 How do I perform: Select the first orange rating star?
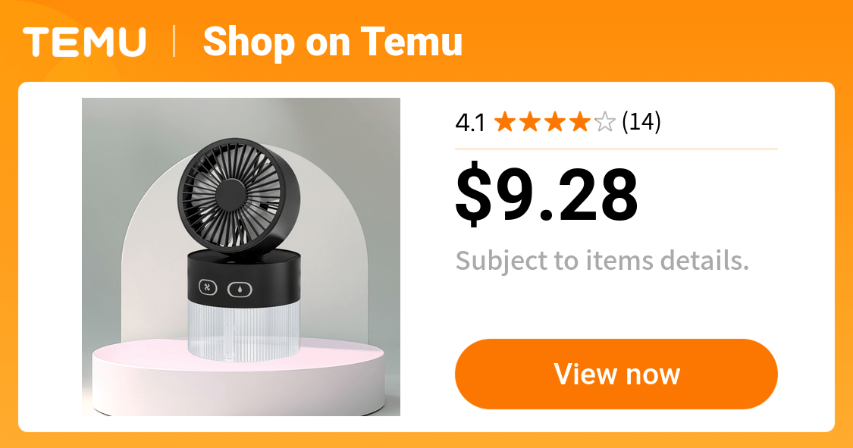[x=505, y=122]
